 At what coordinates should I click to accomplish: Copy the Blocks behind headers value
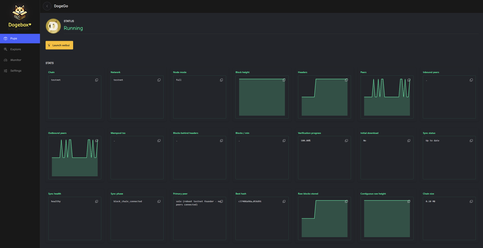pos(221,141)
